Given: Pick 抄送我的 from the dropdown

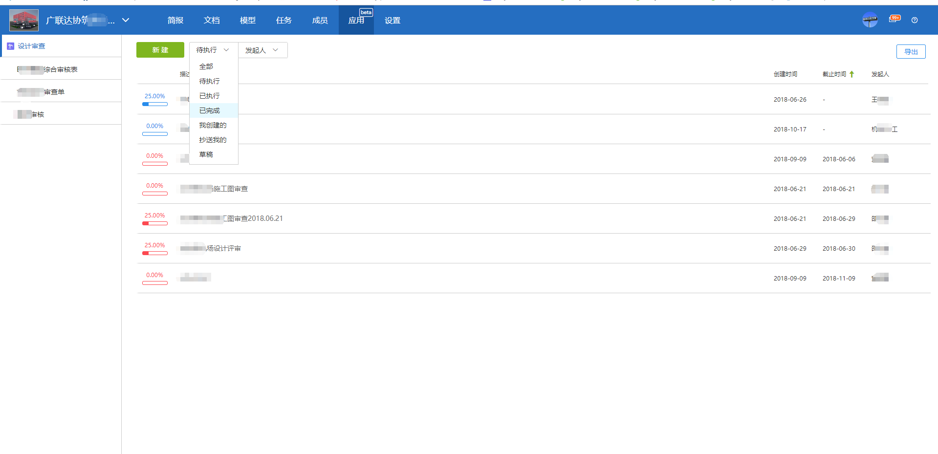Looking at the screenshot, I should pos(213,140).
